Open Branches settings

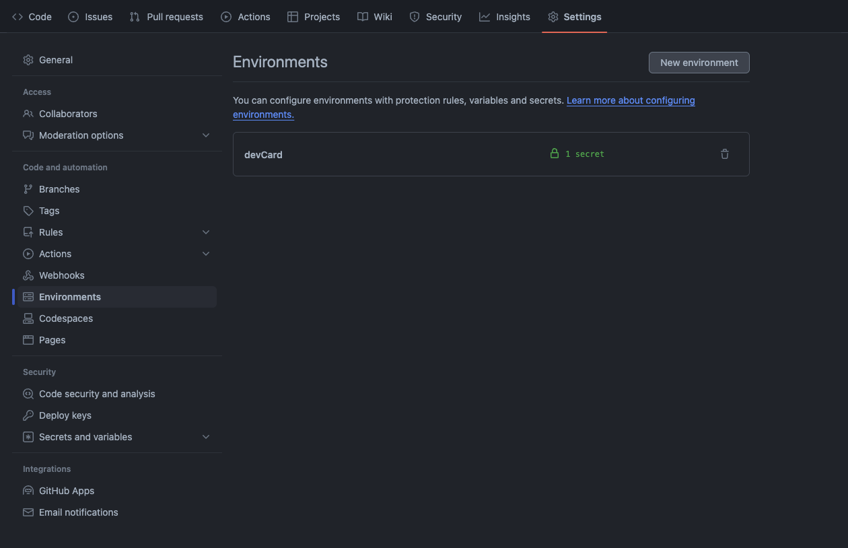[x=117, y=189]
